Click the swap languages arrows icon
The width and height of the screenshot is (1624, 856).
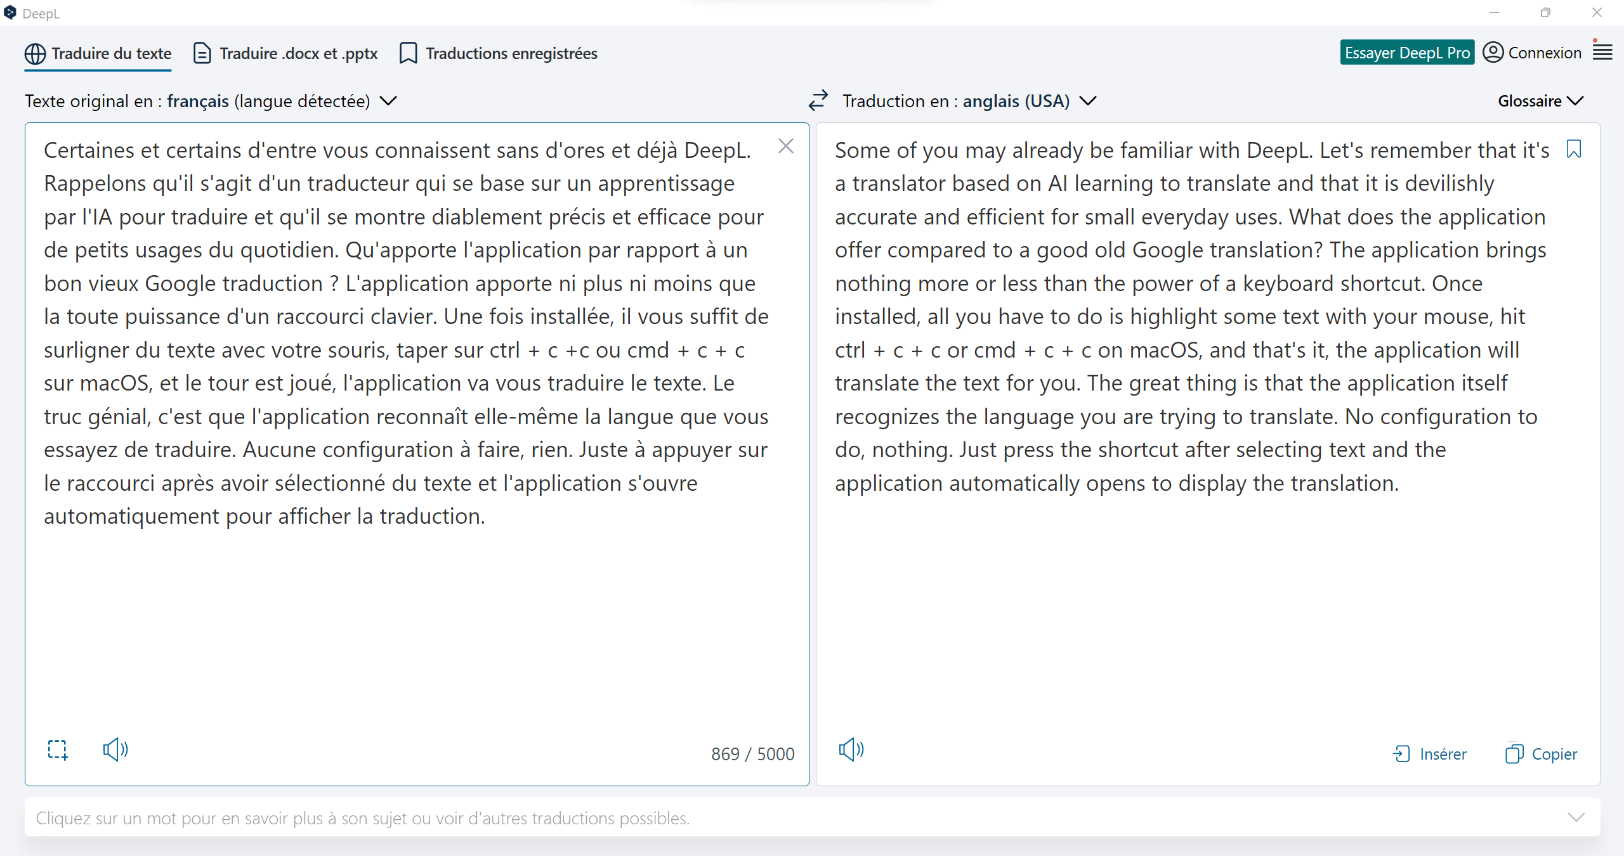point(818,100)
